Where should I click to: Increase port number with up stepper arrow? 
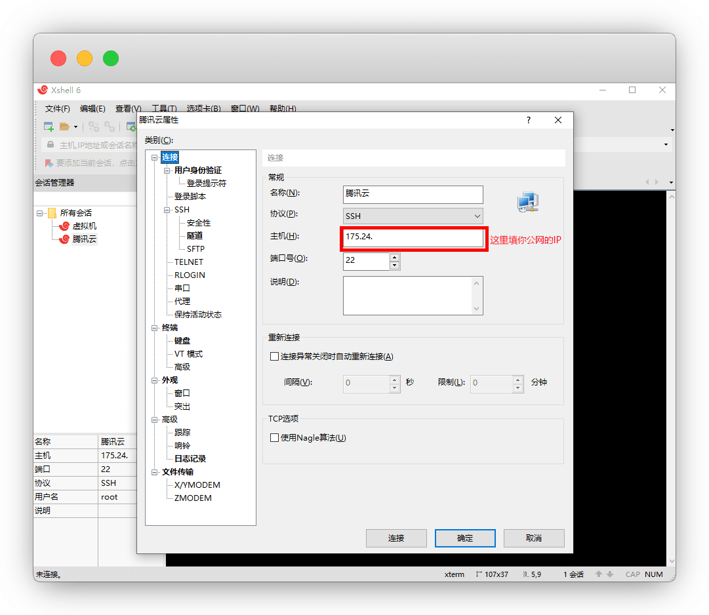coord(394,258)
